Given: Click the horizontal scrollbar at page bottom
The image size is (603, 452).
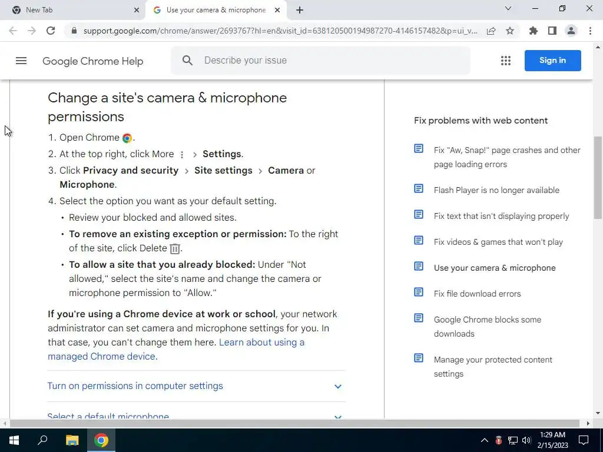Looking at the screenshot, I should (x=294, y=423).
